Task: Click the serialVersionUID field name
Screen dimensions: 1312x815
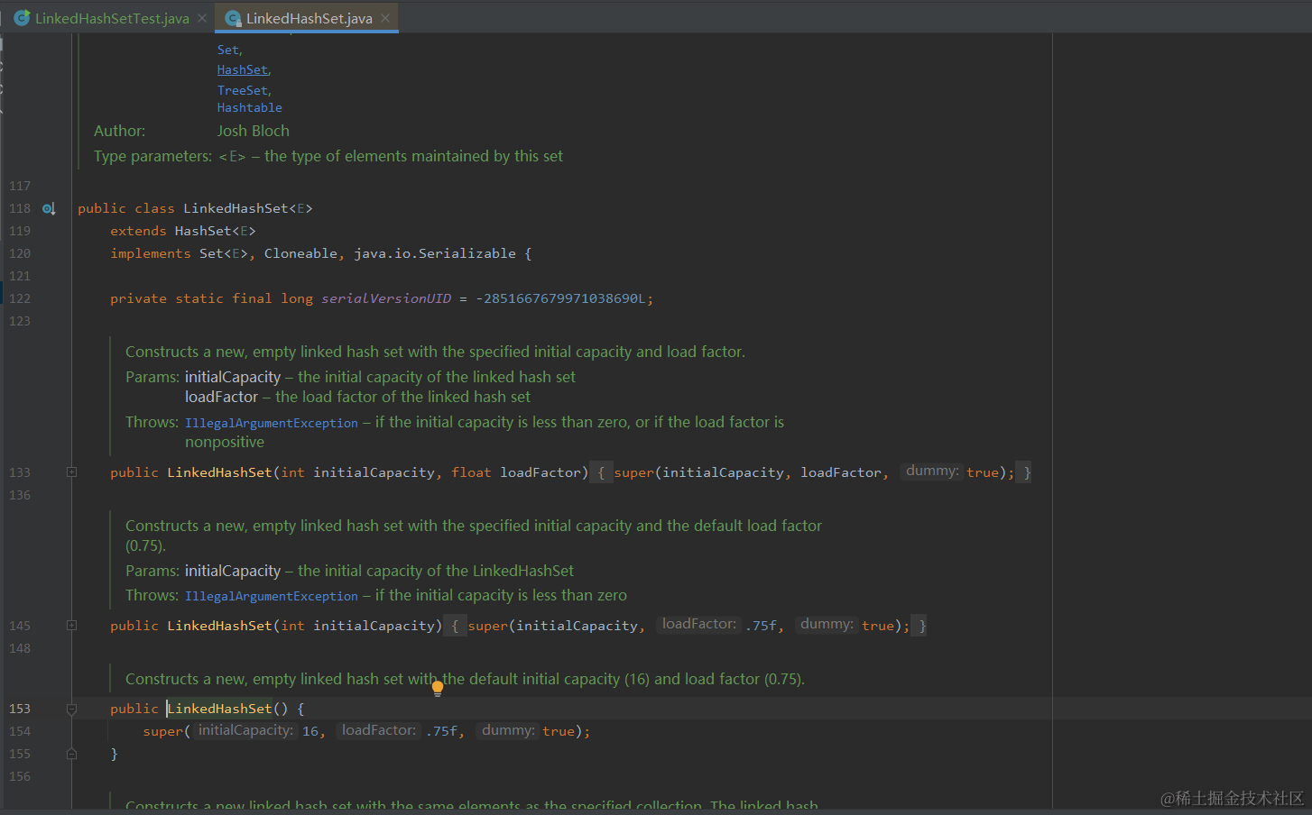Action: (x=386, y=298)
